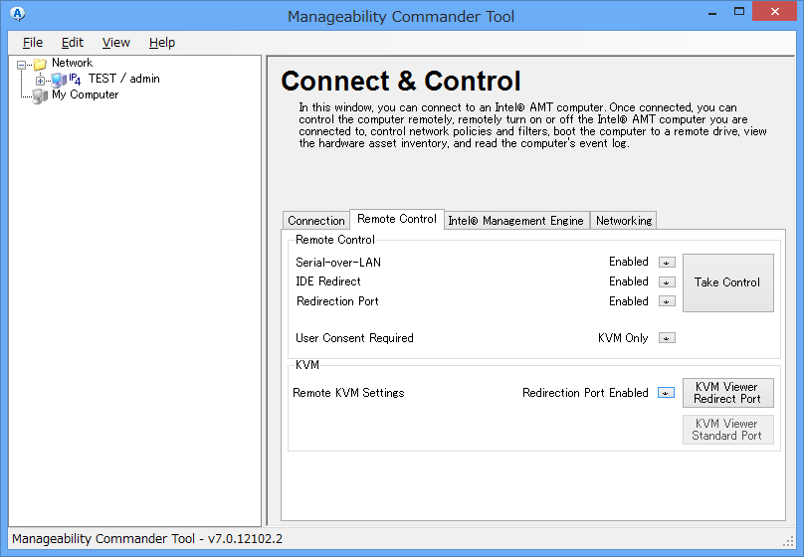Select the Remote Control tab
804x557 pixels.
pos(397,219)
